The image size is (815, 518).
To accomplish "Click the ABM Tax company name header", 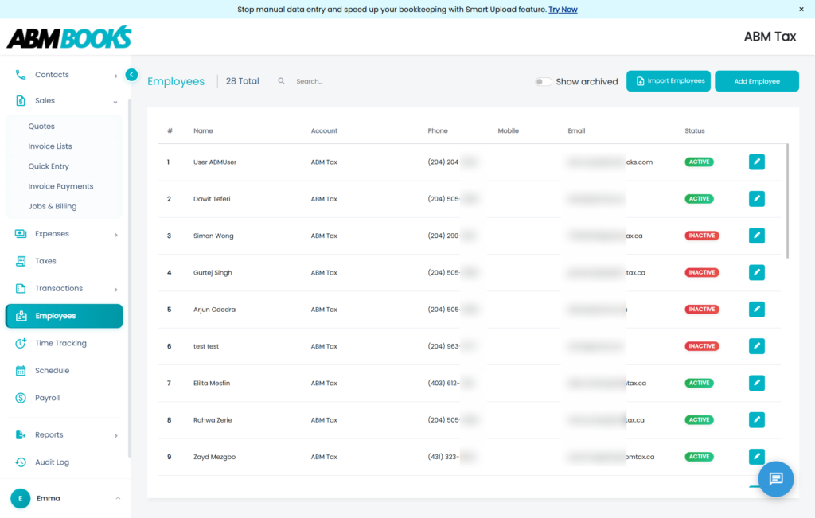I will point(770,37).
